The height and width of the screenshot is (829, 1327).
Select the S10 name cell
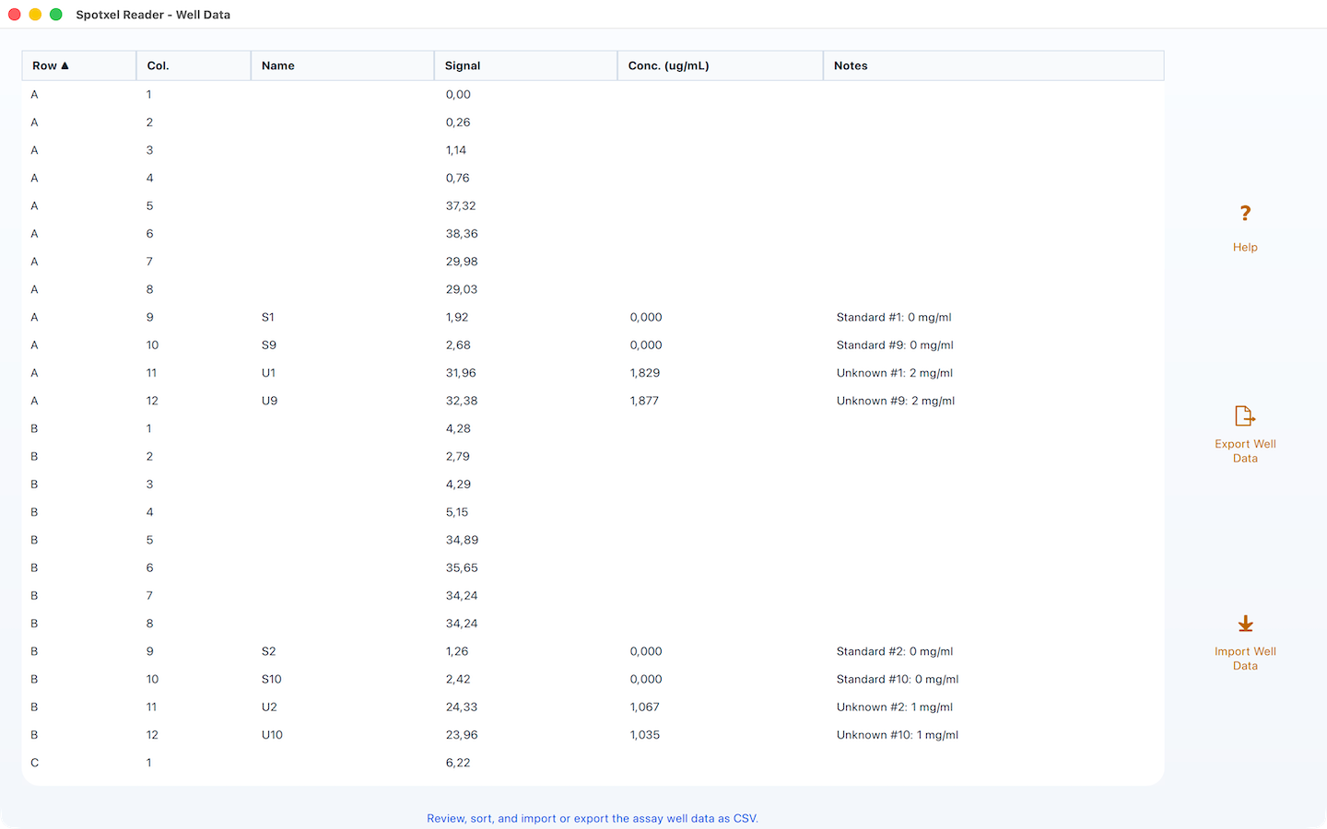coord(271,679)
